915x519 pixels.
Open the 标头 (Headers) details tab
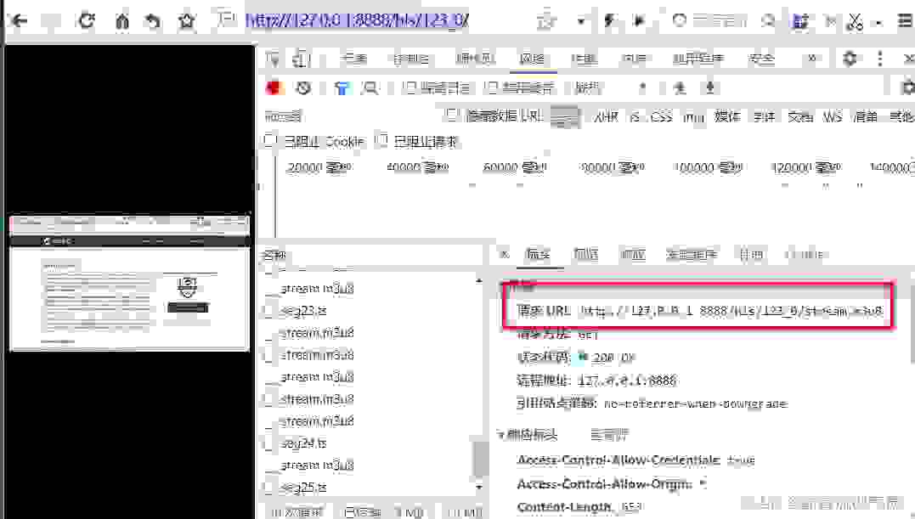click(538, 254)
